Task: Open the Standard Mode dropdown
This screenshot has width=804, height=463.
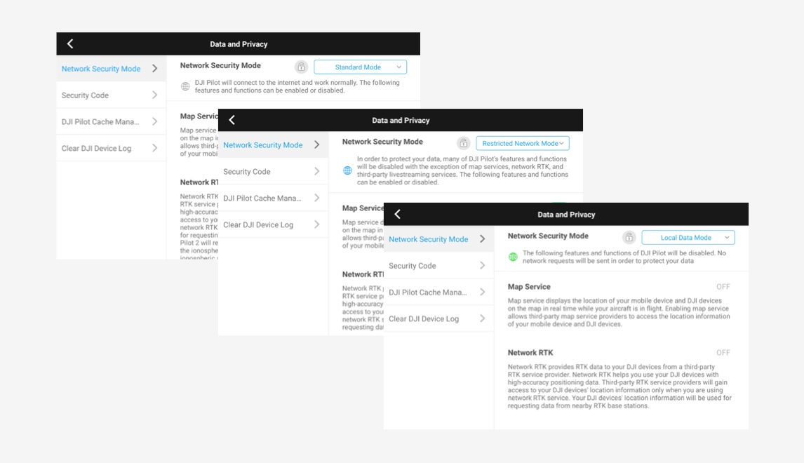Action: 360,67
